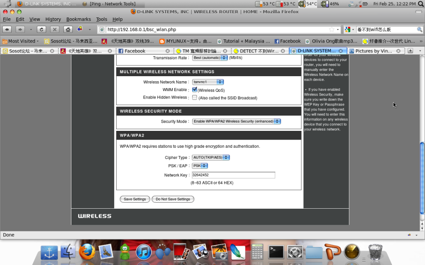
Task: Click Save Settings button
Action: click(135, 199)
